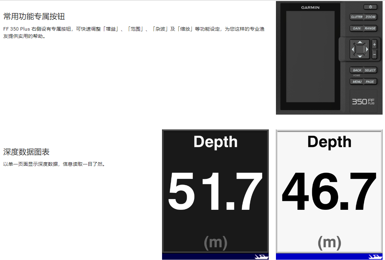Click the Depth title on the dark display

[215, 142]
